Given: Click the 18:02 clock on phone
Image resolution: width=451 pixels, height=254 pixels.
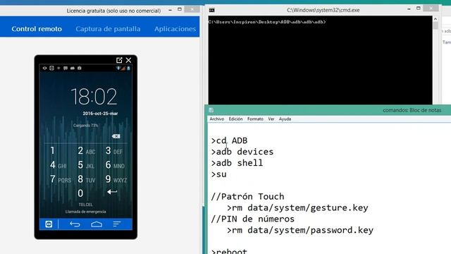Looking at the screenshot, I should (x=94, y=97).
